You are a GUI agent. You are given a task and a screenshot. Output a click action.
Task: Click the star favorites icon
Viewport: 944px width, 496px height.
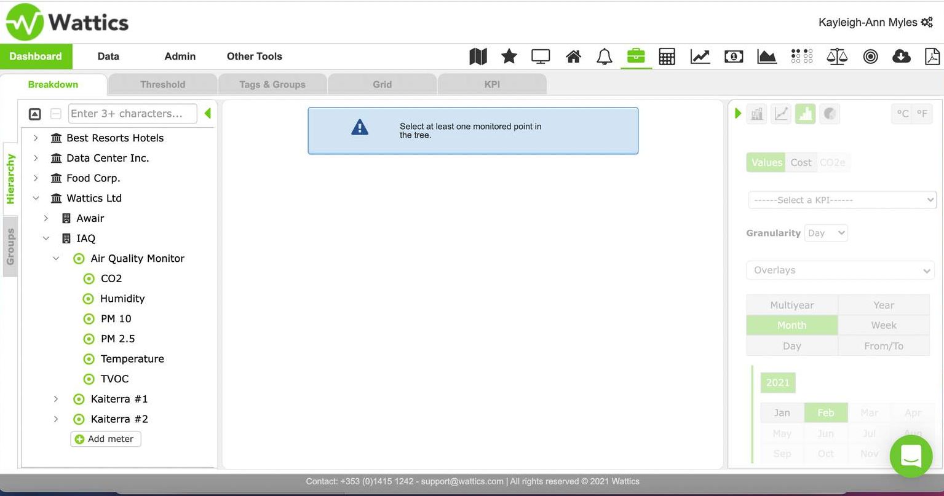pos(509,57)
